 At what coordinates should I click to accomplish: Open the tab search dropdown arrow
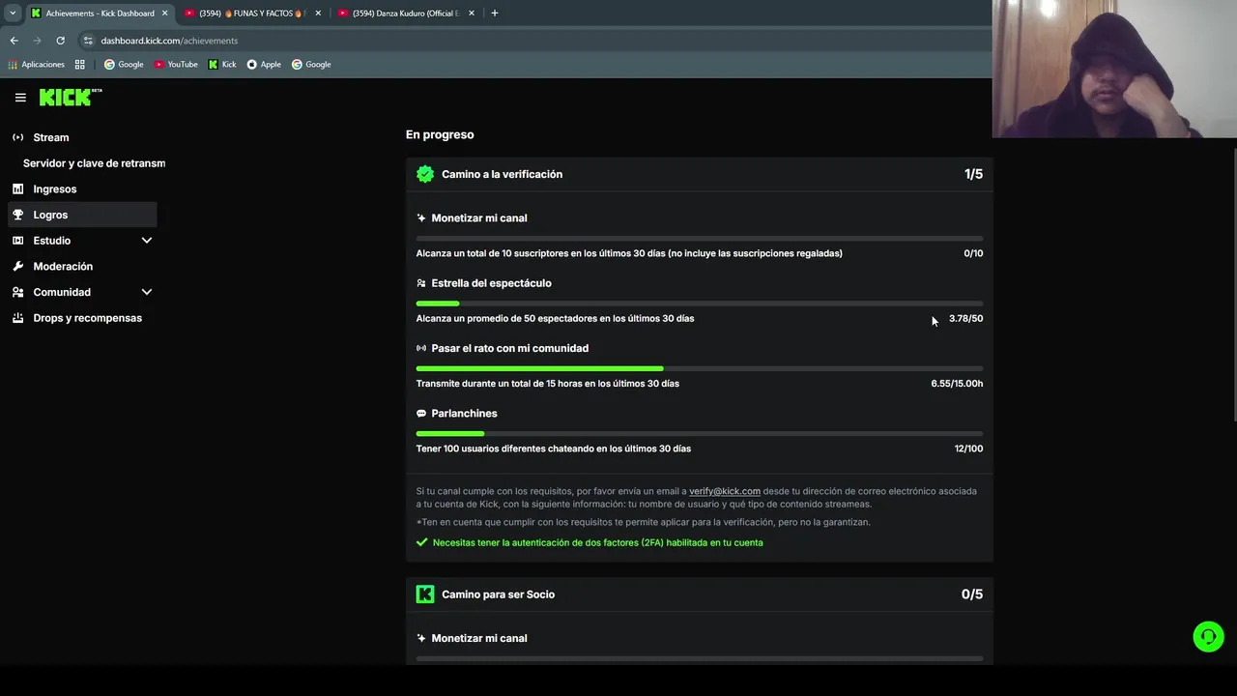click(x=13, y=14)
